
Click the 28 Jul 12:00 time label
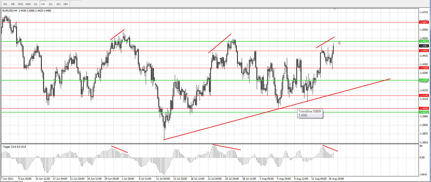point(249,179)
